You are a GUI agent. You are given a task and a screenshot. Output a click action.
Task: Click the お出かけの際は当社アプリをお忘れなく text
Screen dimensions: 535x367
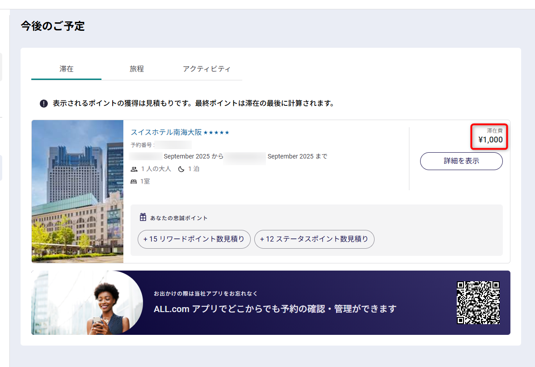pos(206,293)
